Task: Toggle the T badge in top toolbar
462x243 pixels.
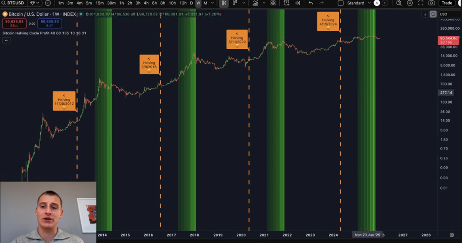Action: [x=385, y=3]
